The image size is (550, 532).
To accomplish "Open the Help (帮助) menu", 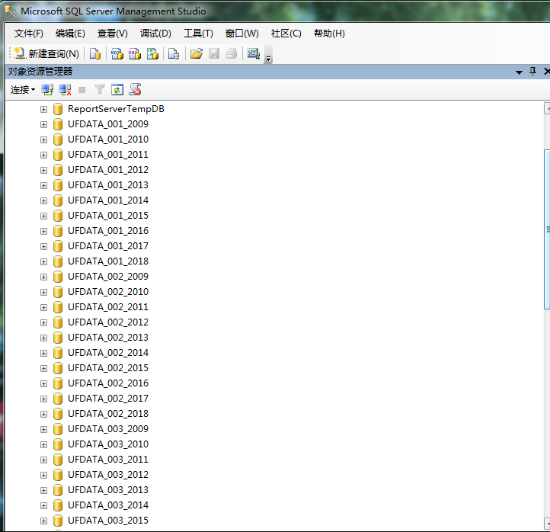I will [x=329, y=34].
